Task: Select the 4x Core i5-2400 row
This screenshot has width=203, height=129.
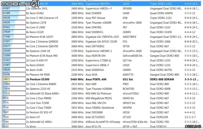Action: click(x=101, y=27)
